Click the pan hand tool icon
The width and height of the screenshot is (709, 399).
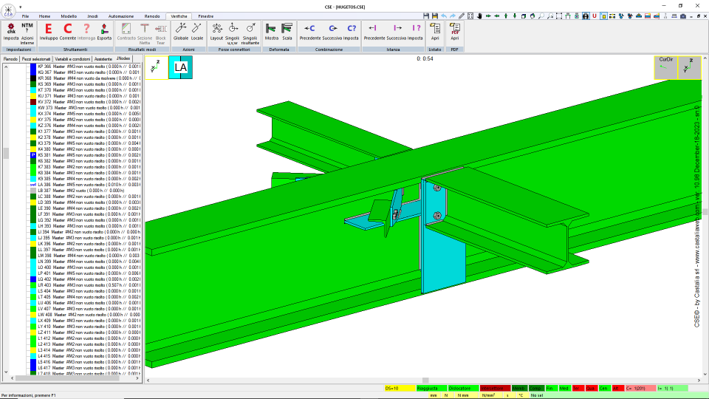tap(479, 16)
